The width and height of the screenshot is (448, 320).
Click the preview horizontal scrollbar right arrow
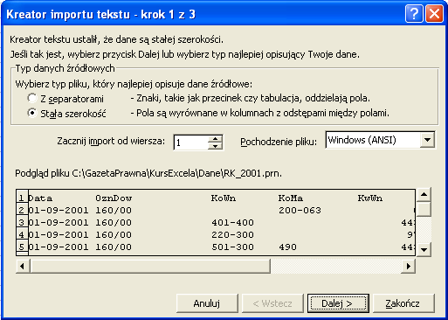click(408, 266)
